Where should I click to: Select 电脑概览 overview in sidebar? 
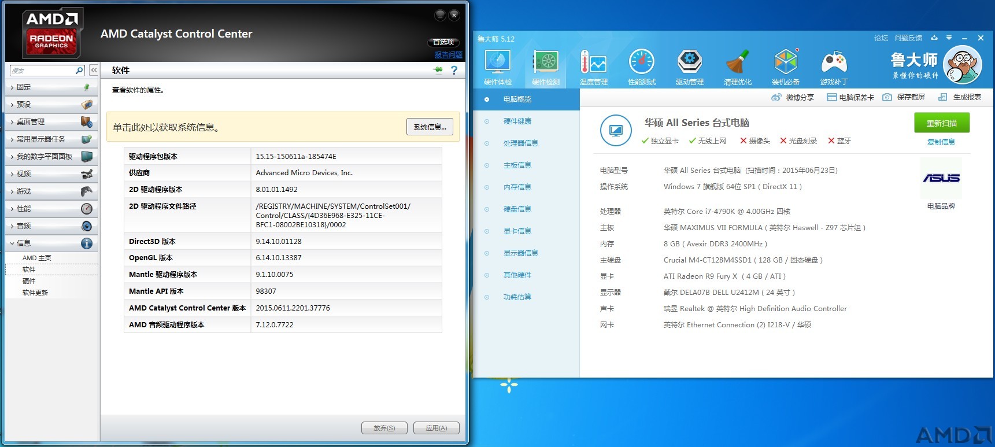pos(527,99)
